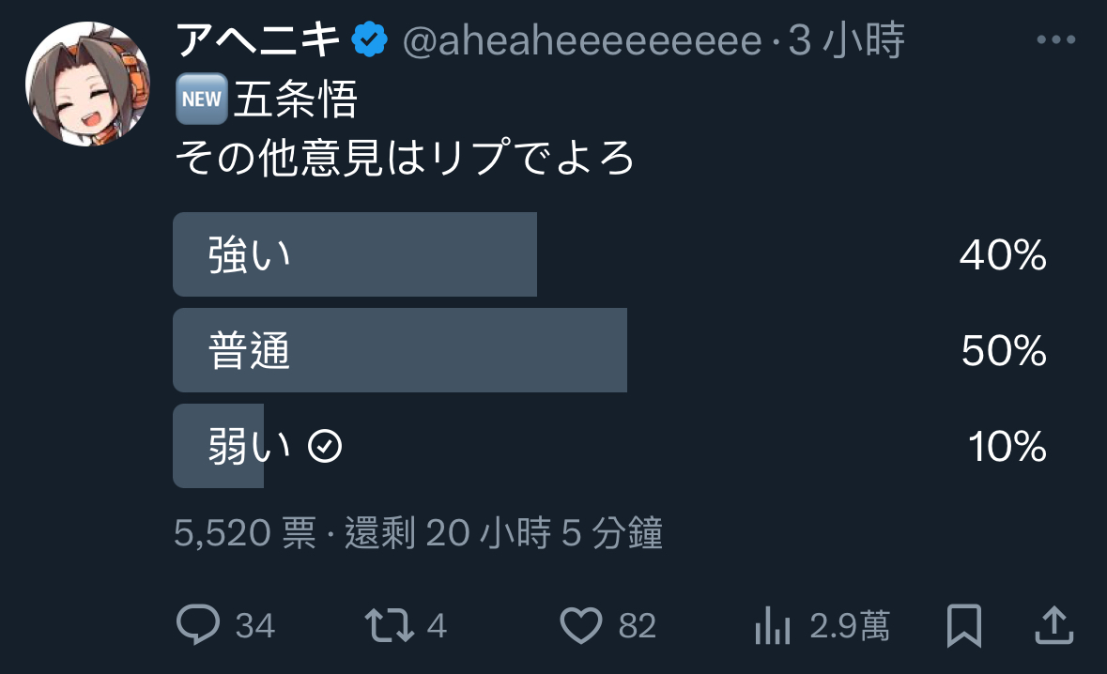Bookmark this post
Image resolution: width=1107 pixels, height=674 pixels.
pyautogui.click(x=963, y=625)
